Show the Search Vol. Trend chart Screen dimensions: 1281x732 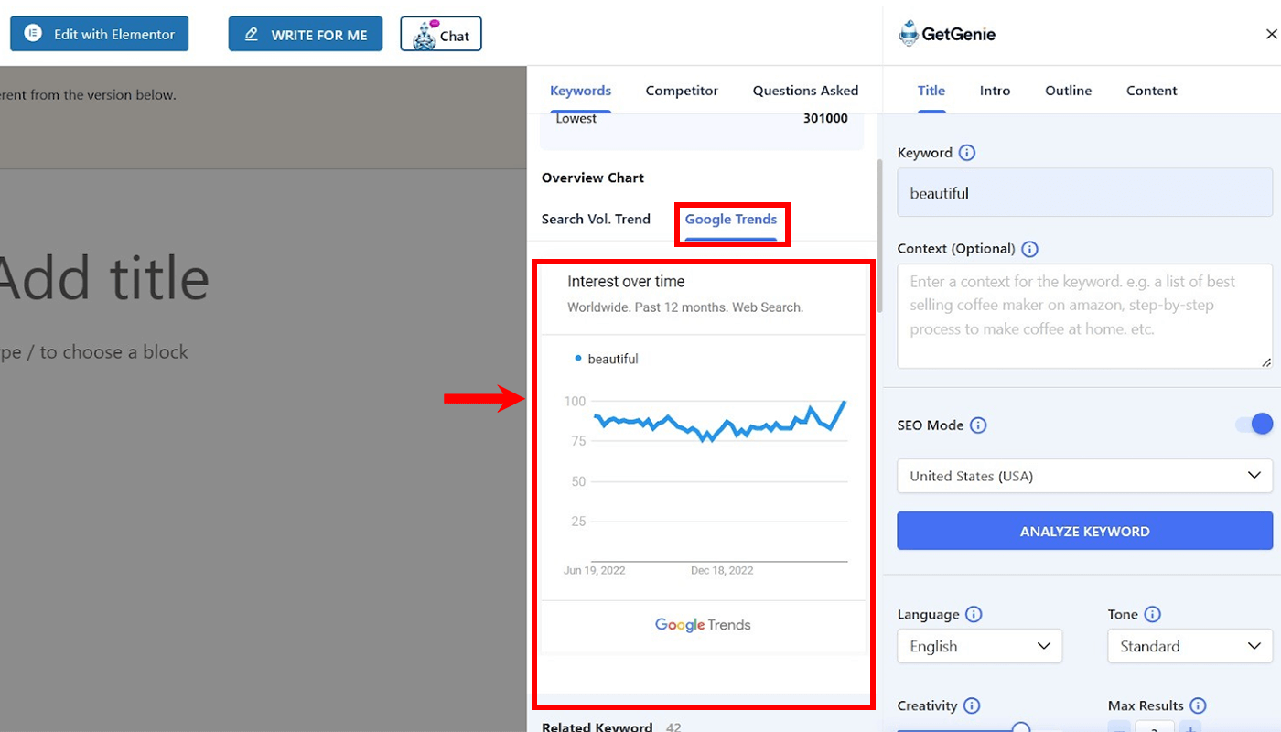596,220
